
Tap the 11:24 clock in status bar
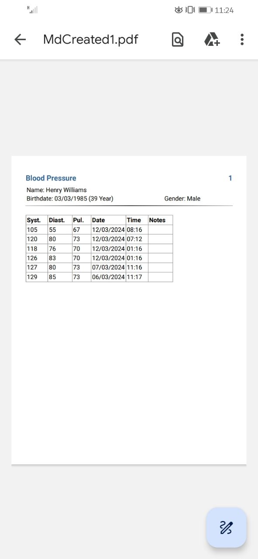coord(224,10)
